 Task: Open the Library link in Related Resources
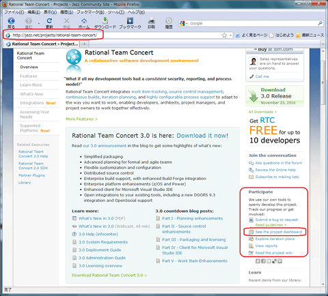(x=25, y=183)
